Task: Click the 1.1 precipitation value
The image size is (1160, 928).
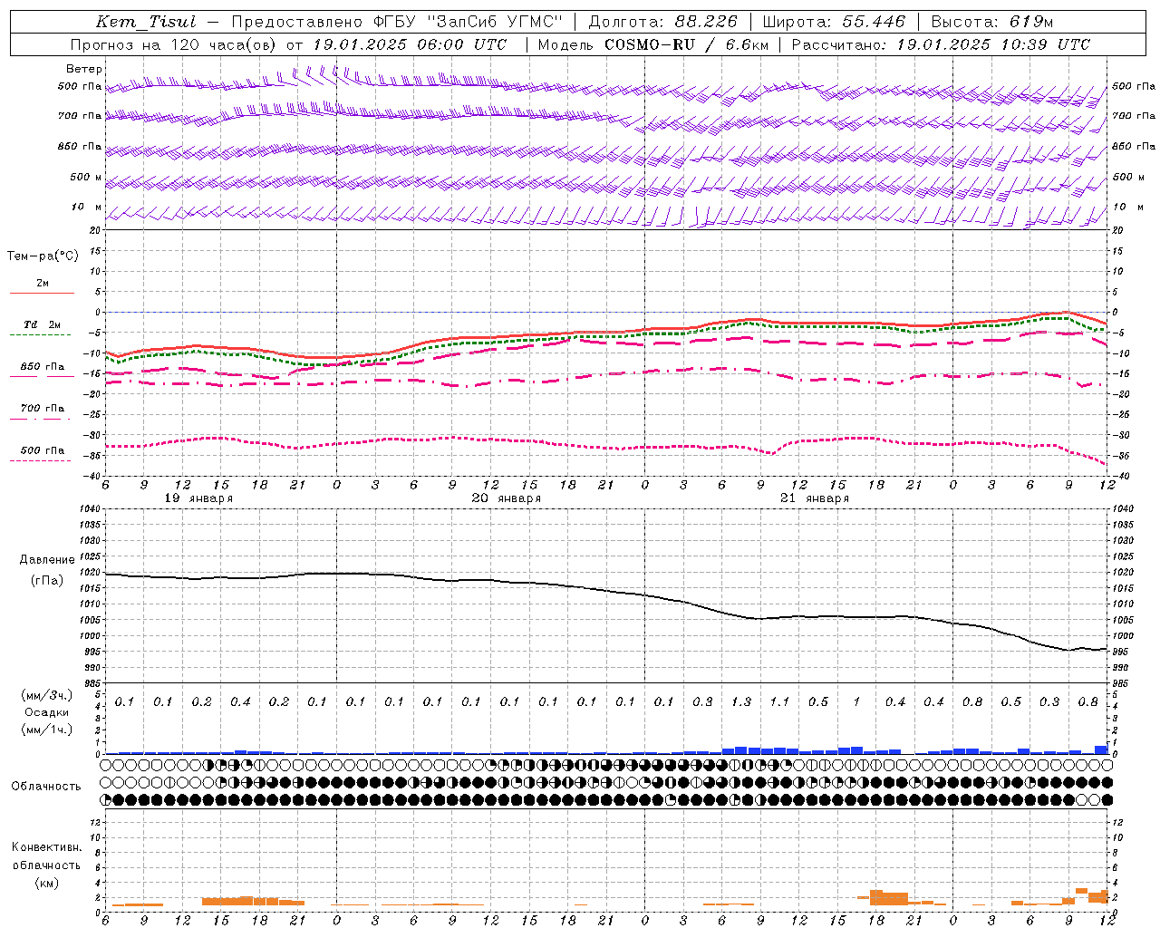Action: click(779, 701)
